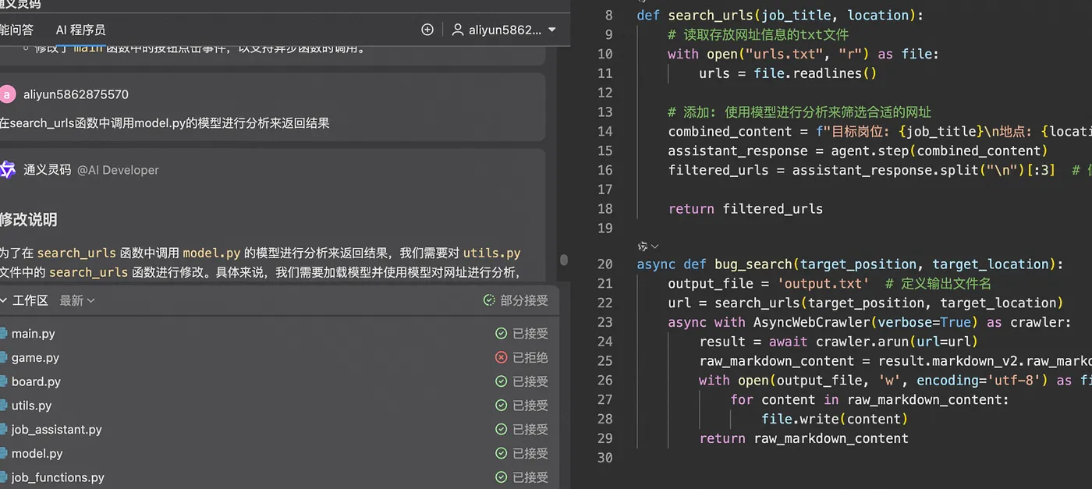Screen dimensions: 1092x489
Task: Click the pink user avatar
Action: pyautogui.click(x=8, y=94)
